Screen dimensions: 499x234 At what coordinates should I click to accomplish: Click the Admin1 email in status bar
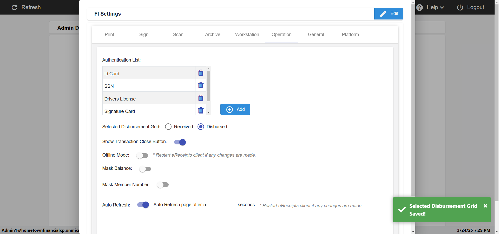(x=40, y=230)
